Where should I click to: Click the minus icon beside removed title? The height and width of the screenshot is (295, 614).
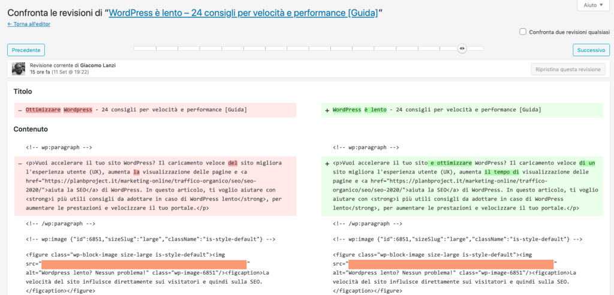[20, 111]
